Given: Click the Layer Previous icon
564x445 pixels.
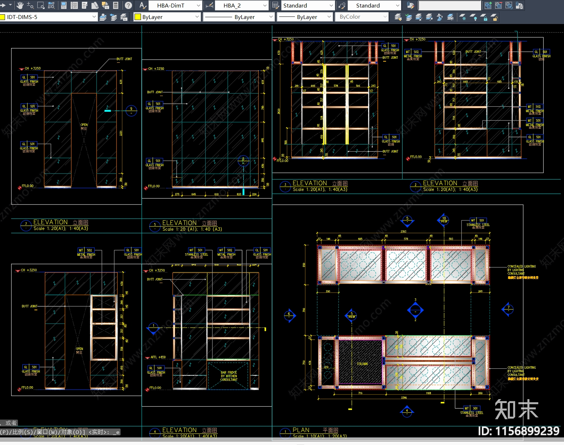Looking at the screenshot, I should pyautogui.click(x=113, y=17).
